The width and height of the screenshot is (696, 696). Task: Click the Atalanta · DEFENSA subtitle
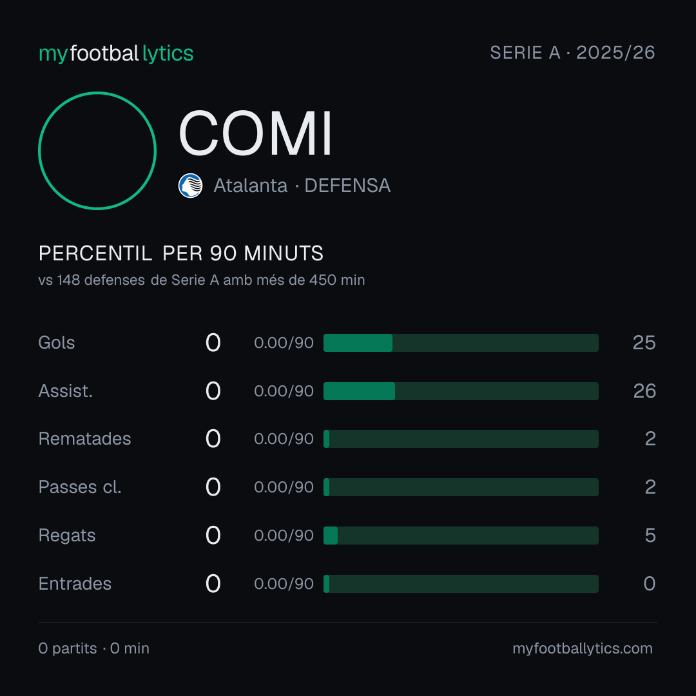tap(302, 186)
